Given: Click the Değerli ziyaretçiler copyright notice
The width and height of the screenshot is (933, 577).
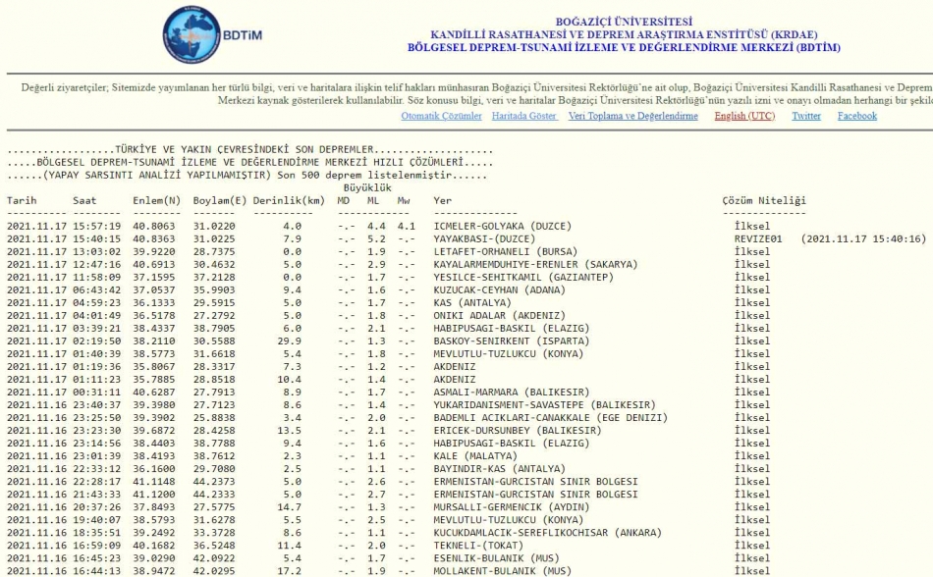Looking at the screenshot, I should point(477,94).
